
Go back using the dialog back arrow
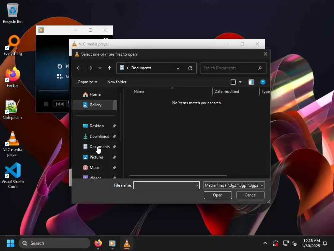tap(79, 68)
